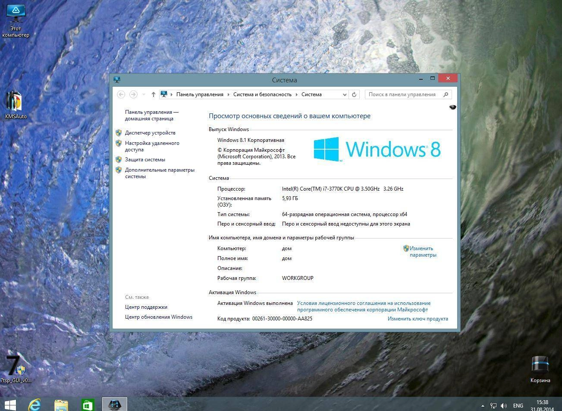Expand the arrow after Панель управления breadcrumb
The image size is (562, 411).
click(229, 94)
